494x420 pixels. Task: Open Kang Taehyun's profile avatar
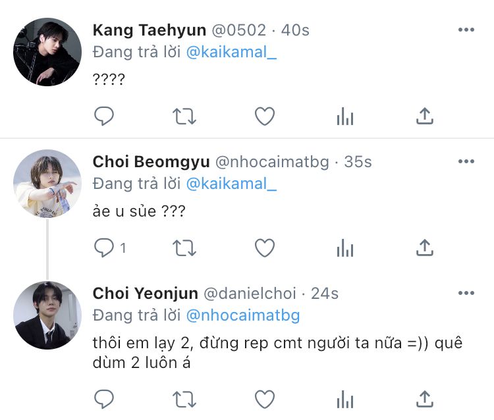47,52
